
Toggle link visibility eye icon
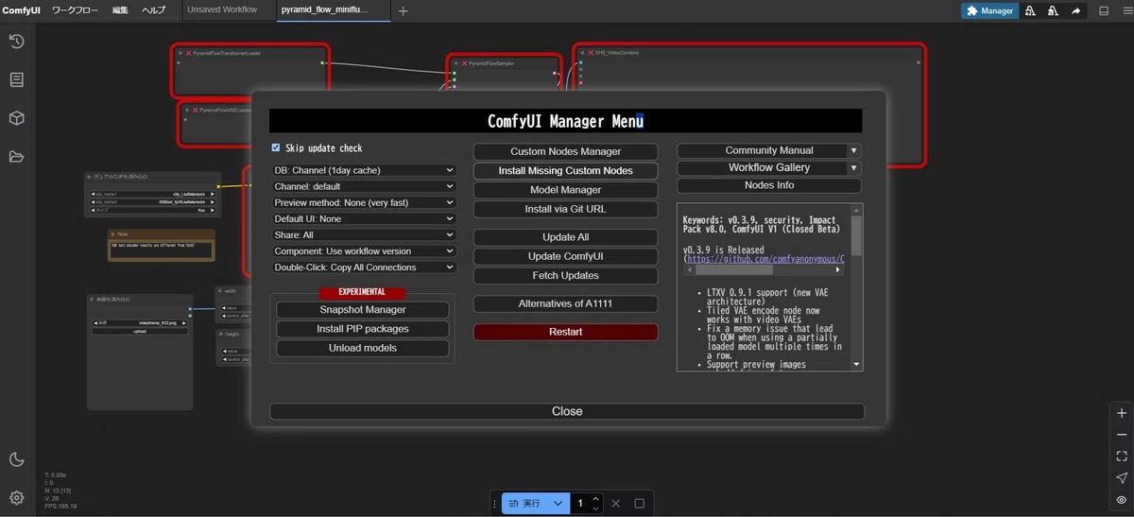pos(1122,500)
